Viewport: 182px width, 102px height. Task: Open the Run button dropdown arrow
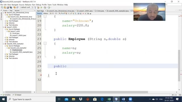(x=43, y=8)
